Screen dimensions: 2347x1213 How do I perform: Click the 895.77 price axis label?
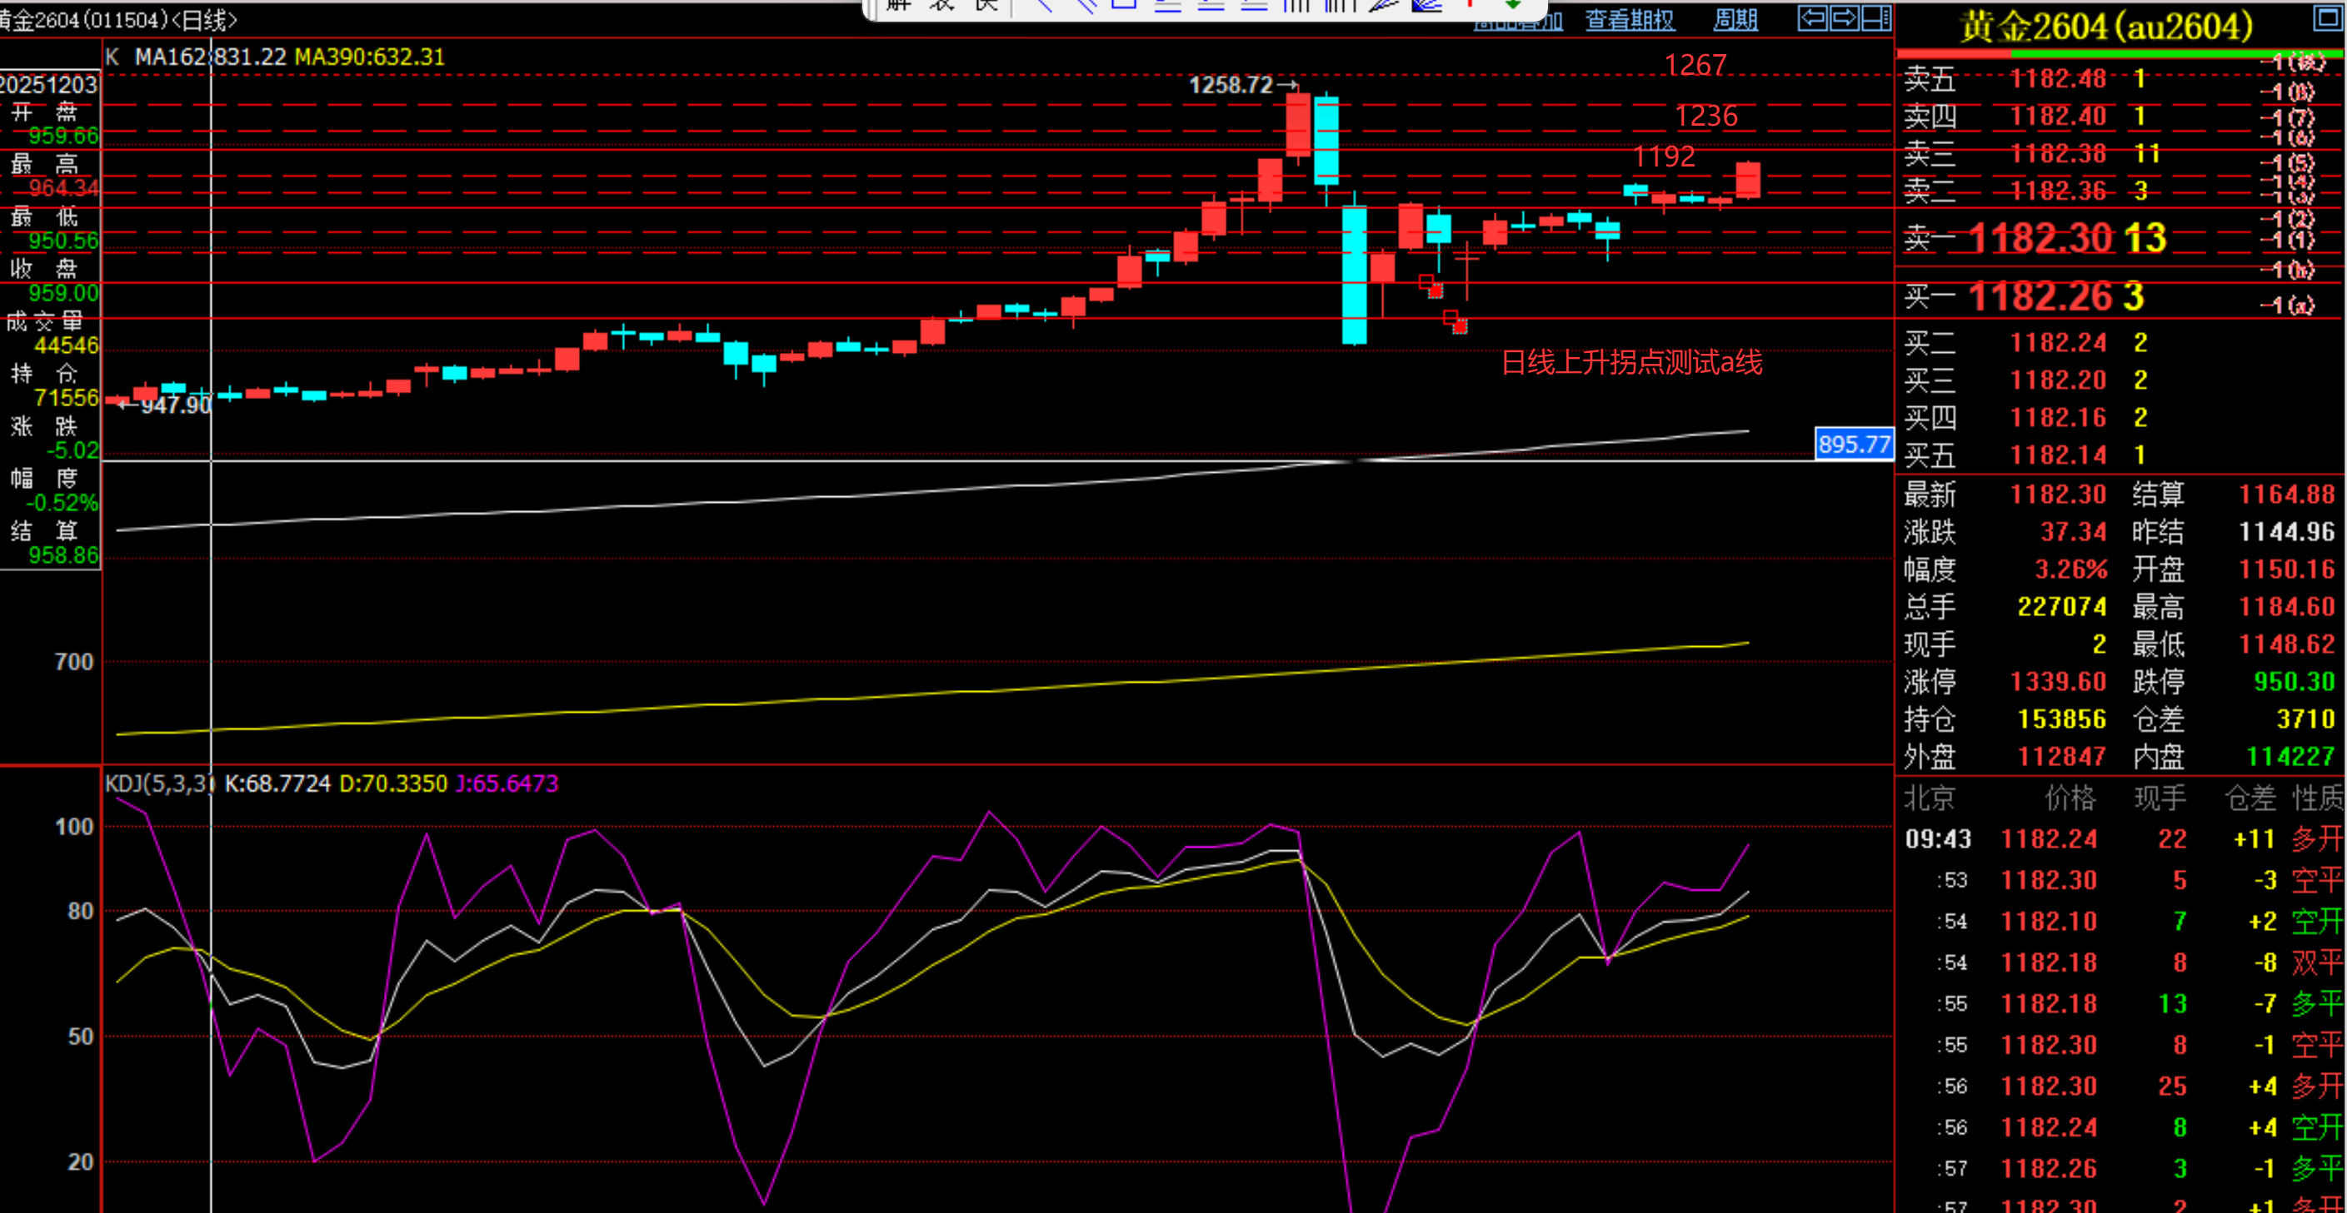click(1853, 445)
